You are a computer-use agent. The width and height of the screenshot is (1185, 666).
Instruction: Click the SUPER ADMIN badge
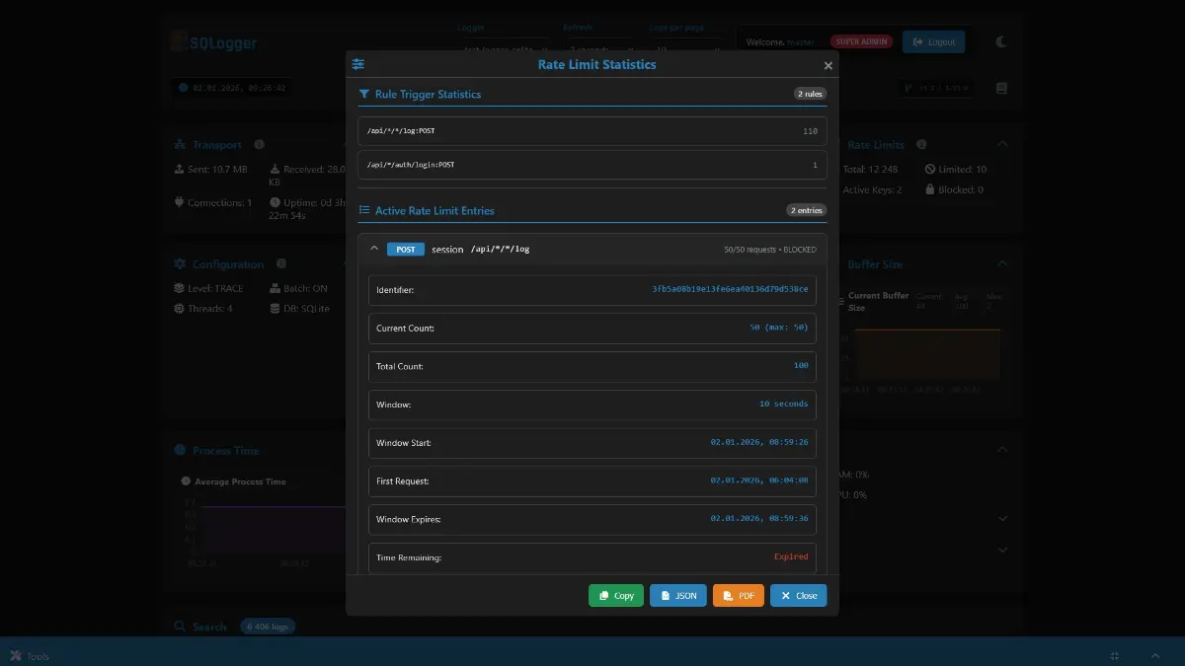coord(861,41)
